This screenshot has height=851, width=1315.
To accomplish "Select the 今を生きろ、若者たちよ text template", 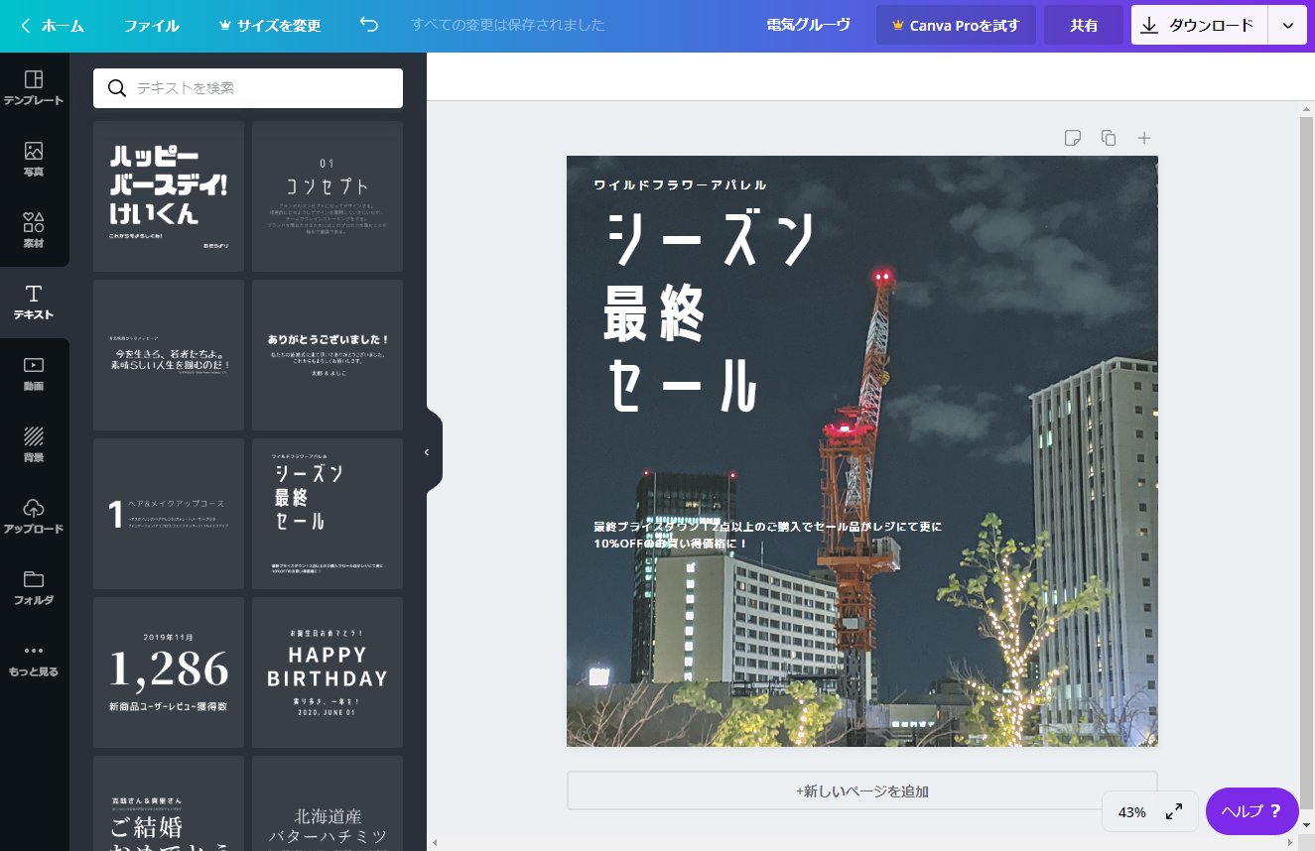I will (169, 355).
